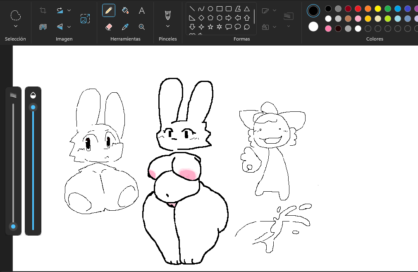Viewport: 418px width, 272px height.
Task: Pick the Pentagon shape
Action: click(x=210, y=18)
